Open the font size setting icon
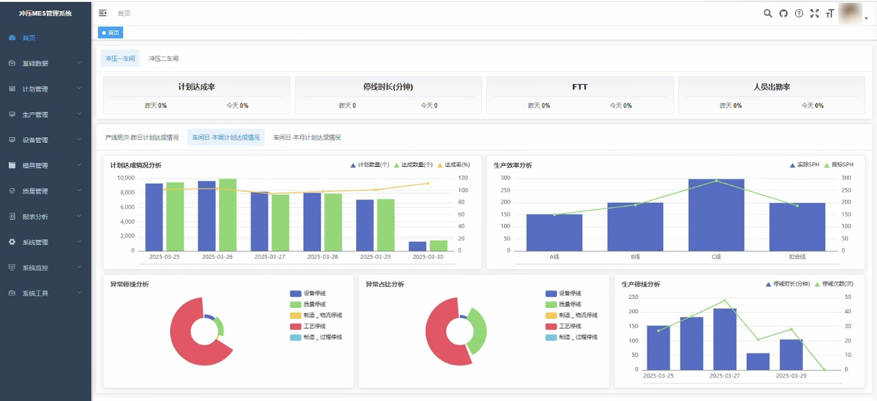The image size is (877, 401). pos(829,13)
